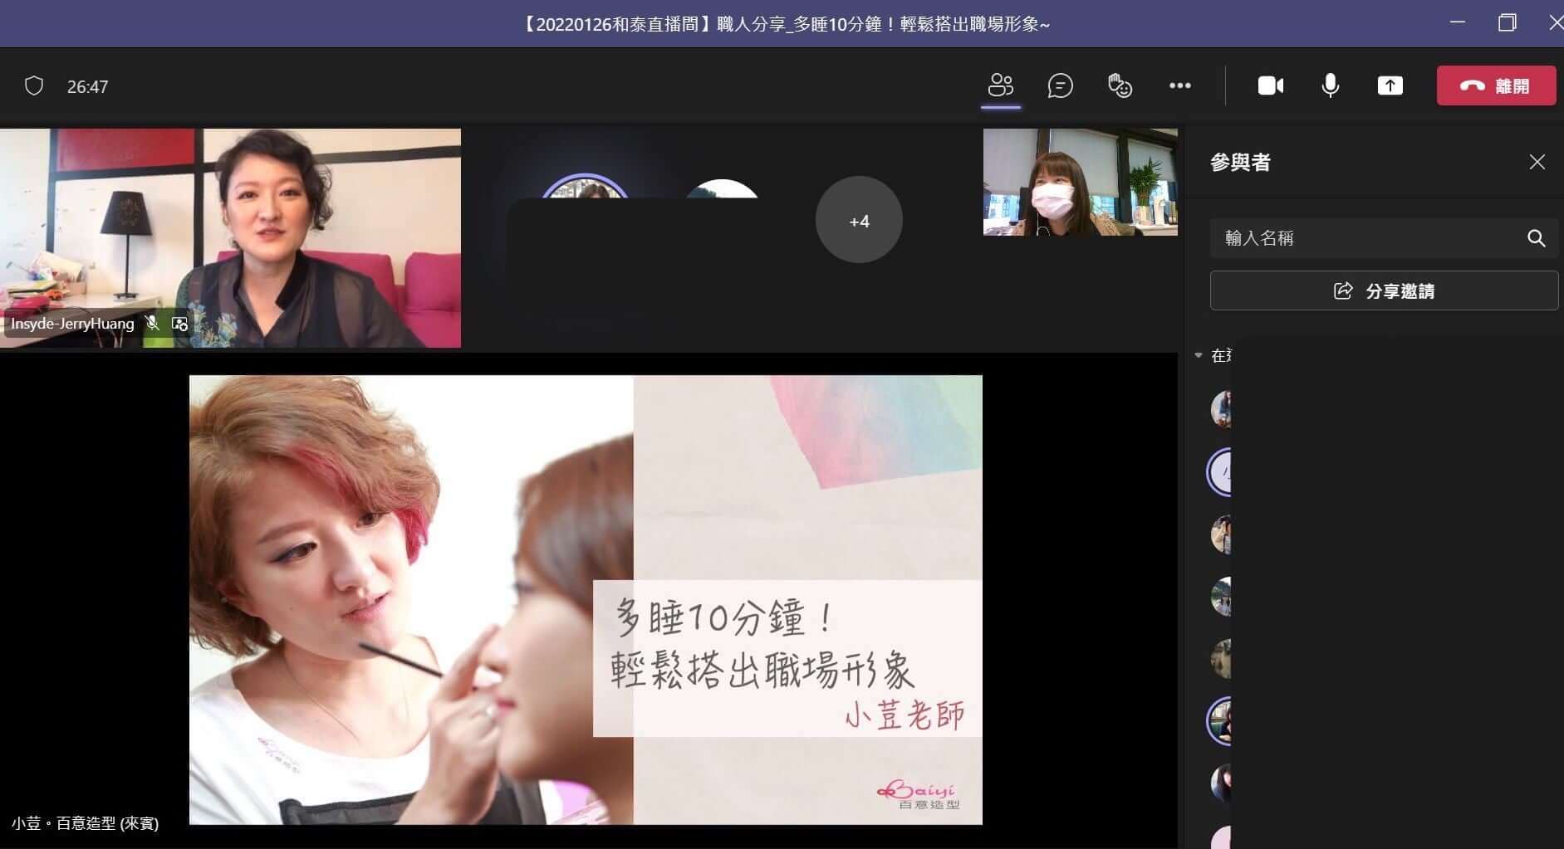Unmute your microphone
This screenshot has width=1564, height=849.
click(x=1330, y=85)
